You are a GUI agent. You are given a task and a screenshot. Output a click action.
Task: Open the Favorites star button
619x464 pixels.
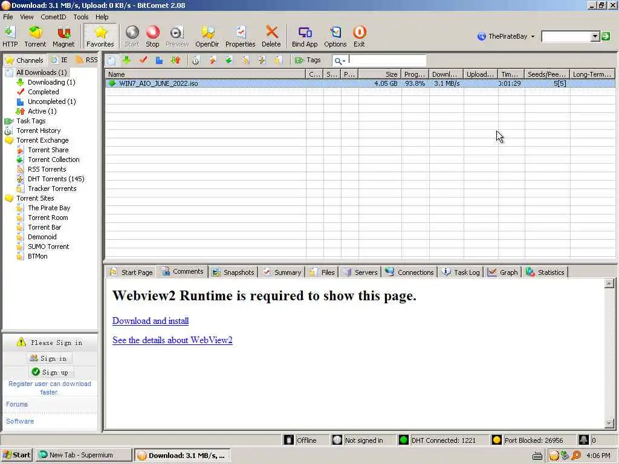pos(100,36)
